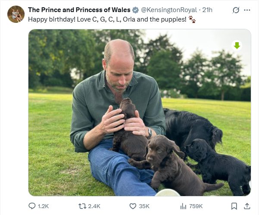The image size is (259, 215).
Task: Click the view analytics bar chart icon
Action: [x=183, y=206]
